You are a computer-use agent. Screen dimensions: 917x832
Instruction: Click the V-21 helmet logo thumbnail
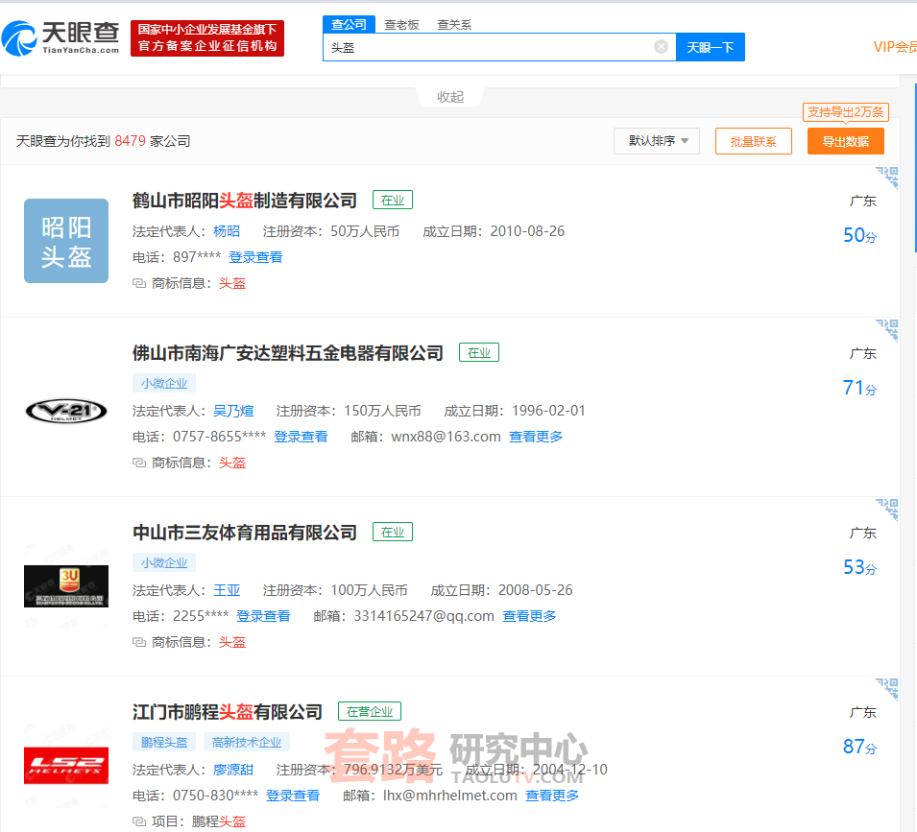click(x=66, y=412)
